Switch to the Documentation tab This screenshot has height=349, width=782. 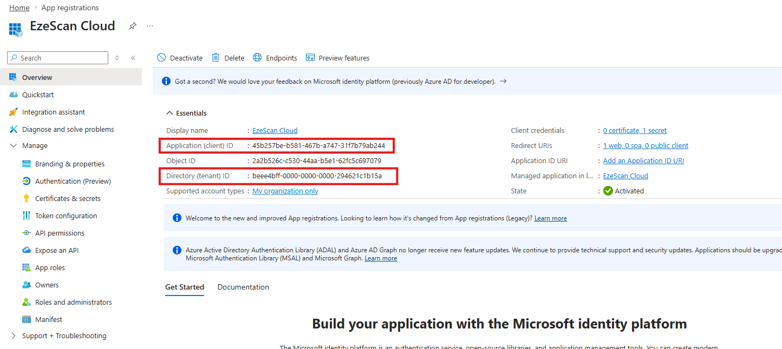243,287
